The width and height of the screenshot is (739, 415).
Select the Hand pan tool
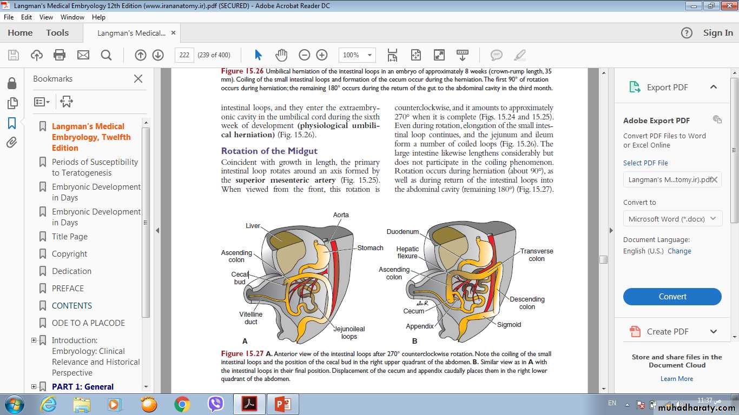(281, 55)
